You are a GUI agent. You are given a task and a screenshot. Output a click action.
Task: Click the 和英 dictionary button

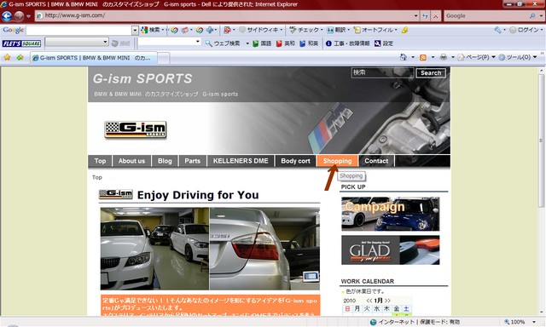click(309, 43)
